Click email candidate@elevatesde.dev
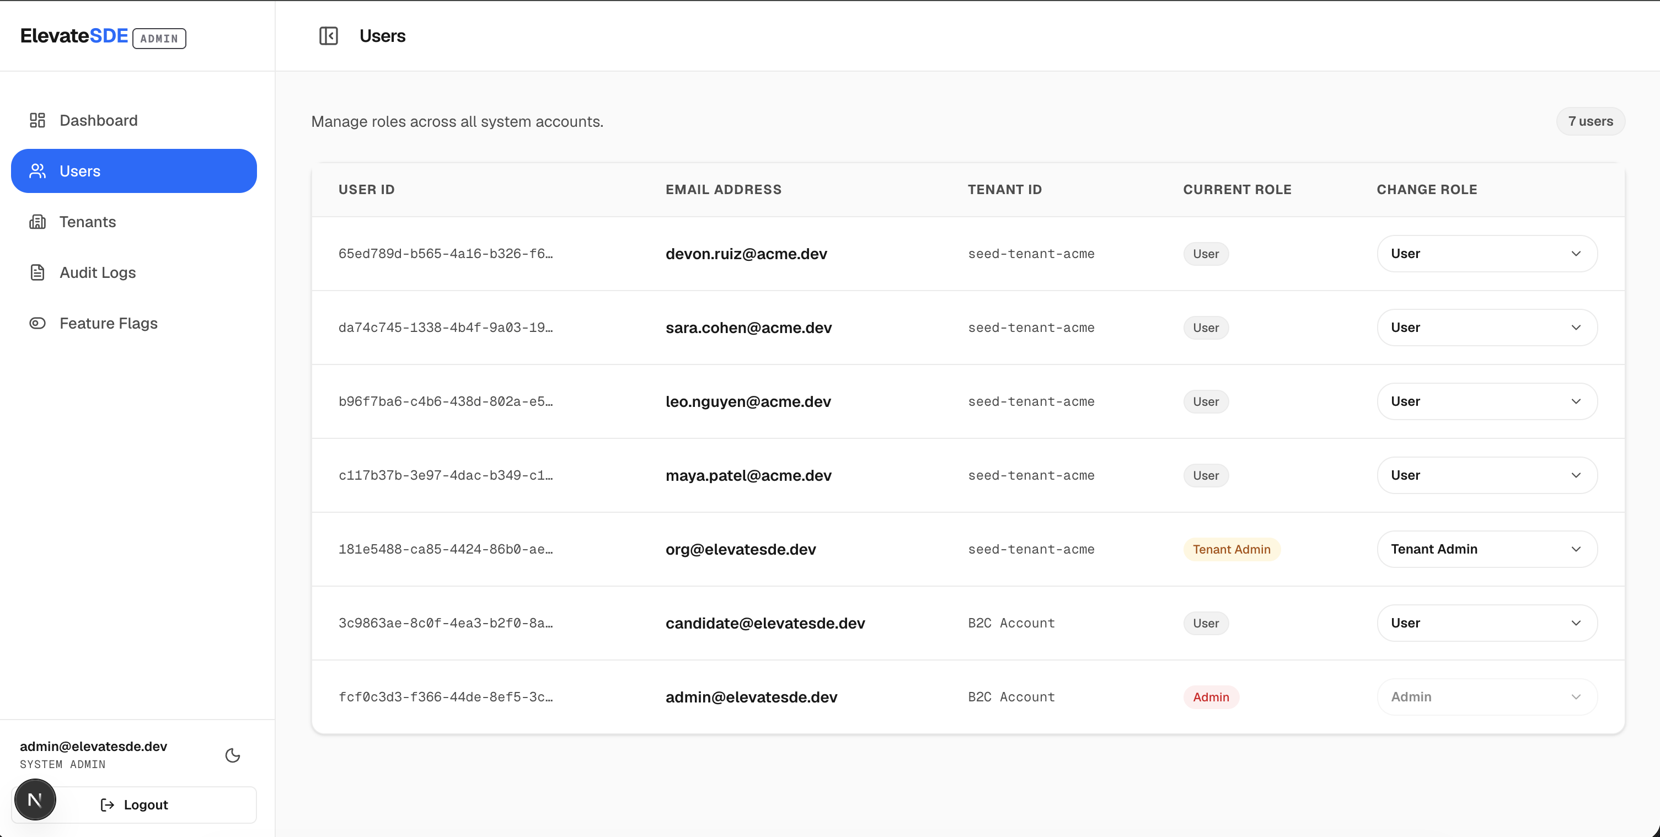Screen dimensions: 1660x837 (x=765, y=623)
